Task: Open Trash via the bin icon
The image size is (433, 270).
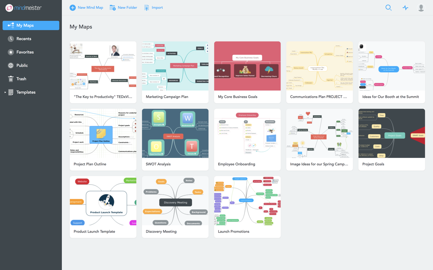Action: click(x=10, y=79)
